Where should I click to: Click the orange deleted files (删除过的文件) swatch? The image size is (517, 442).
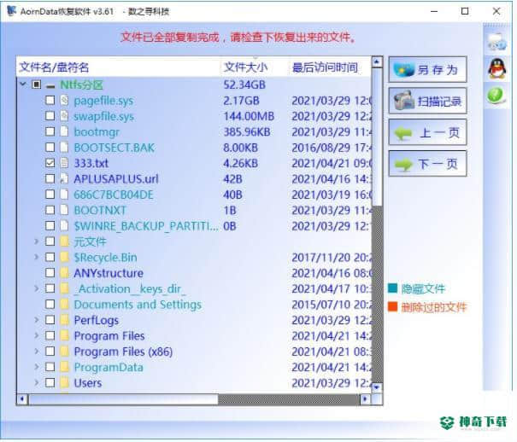pyautogui.click(x=392, y=306)
